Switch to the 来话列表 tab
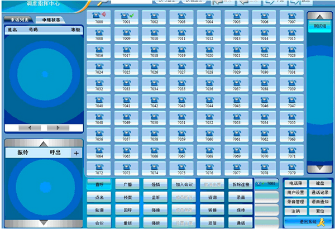This screenshot has width=335, height=229. [19, 20]
